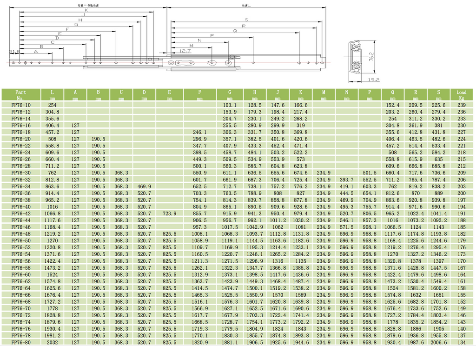Select the FP76-80 part number cell
Viewport: 476px width, 346px height.
[20, 342]
